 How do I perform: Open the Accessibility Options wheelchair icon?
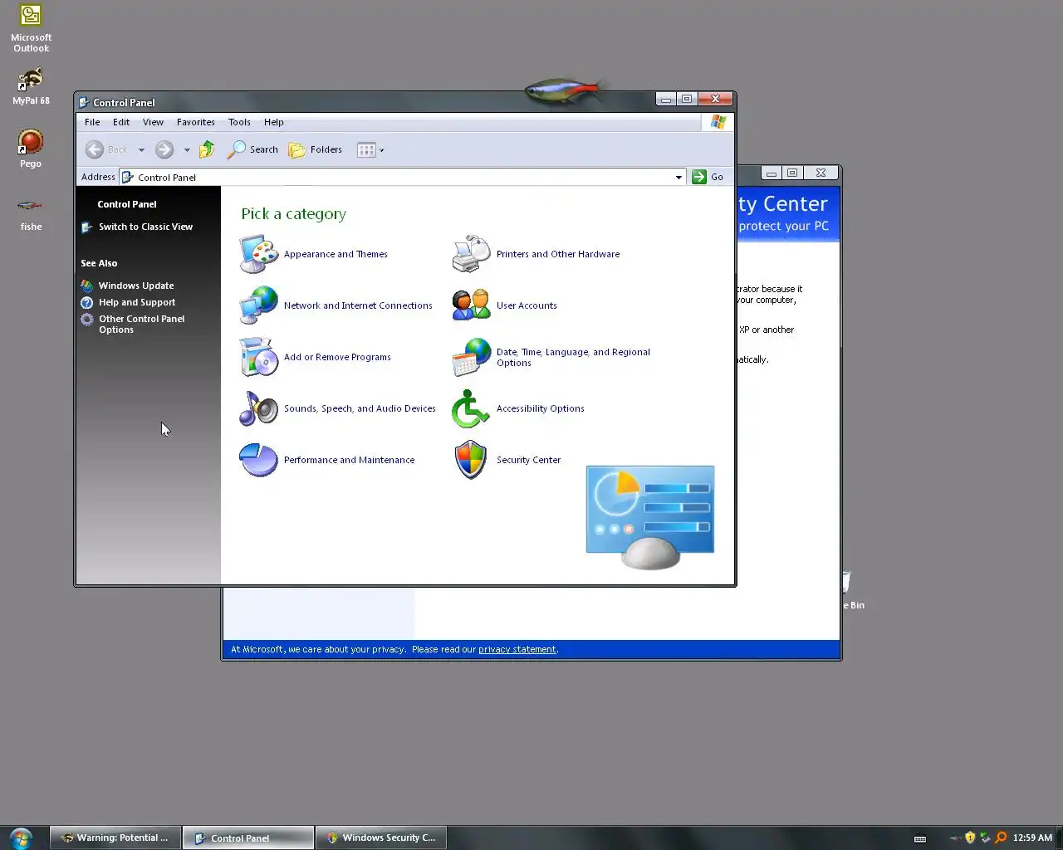pyautogui.click(x=472, y=408)
